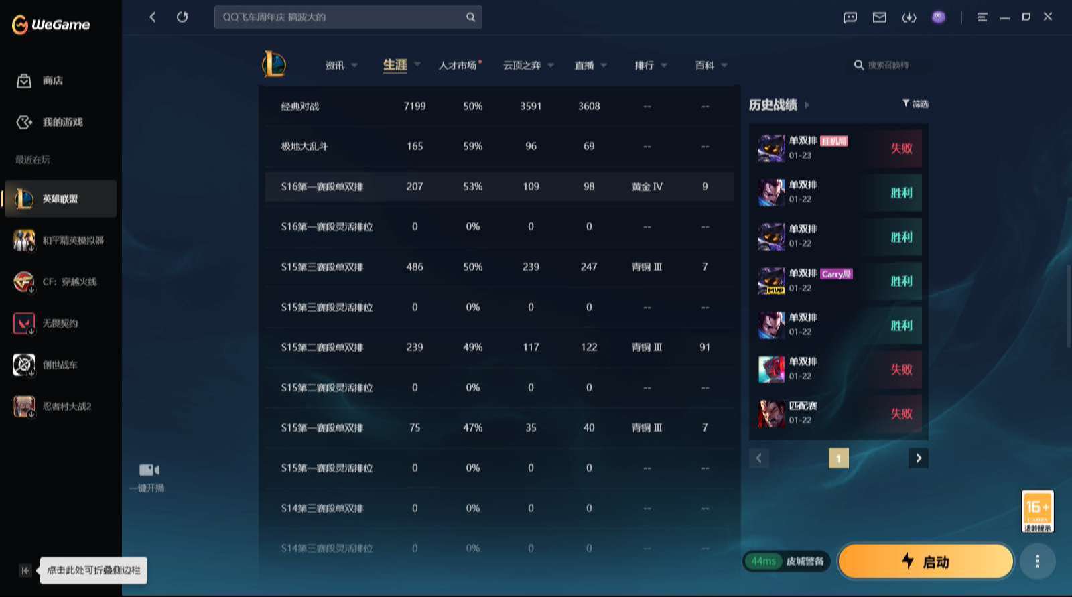Open the chat messages icon
Screen dimensions: 1072x597
tap(850, 17)
